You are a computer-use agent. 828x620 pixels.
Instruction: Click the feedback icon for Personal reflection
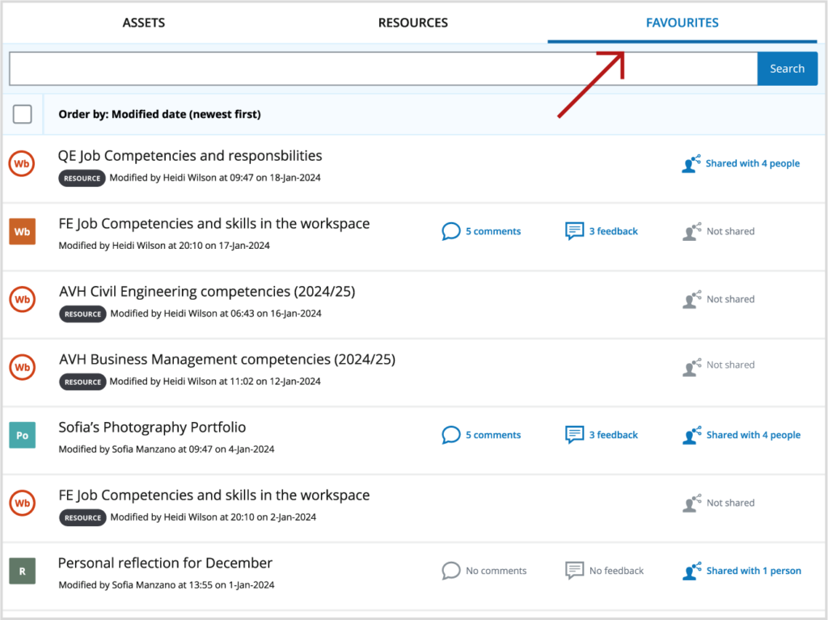(x=575, y=571)
